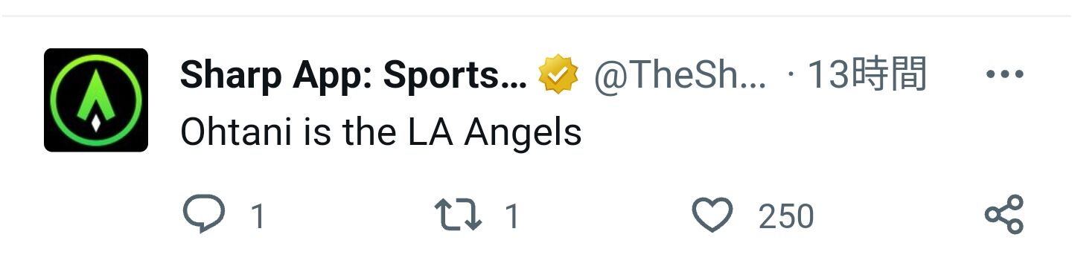Viewport: 1072px width, 269px height.
Task: Visit the @TheSh… handle profile
Action: click(680, 75)
